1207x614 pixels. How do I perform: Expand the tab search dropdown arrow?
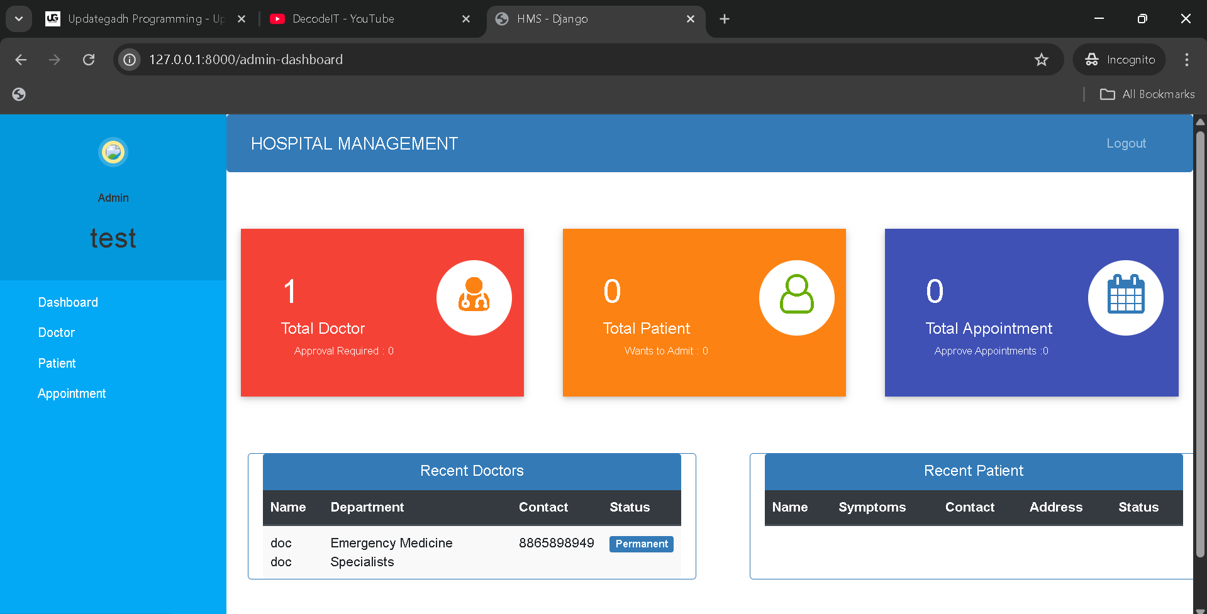19,19
